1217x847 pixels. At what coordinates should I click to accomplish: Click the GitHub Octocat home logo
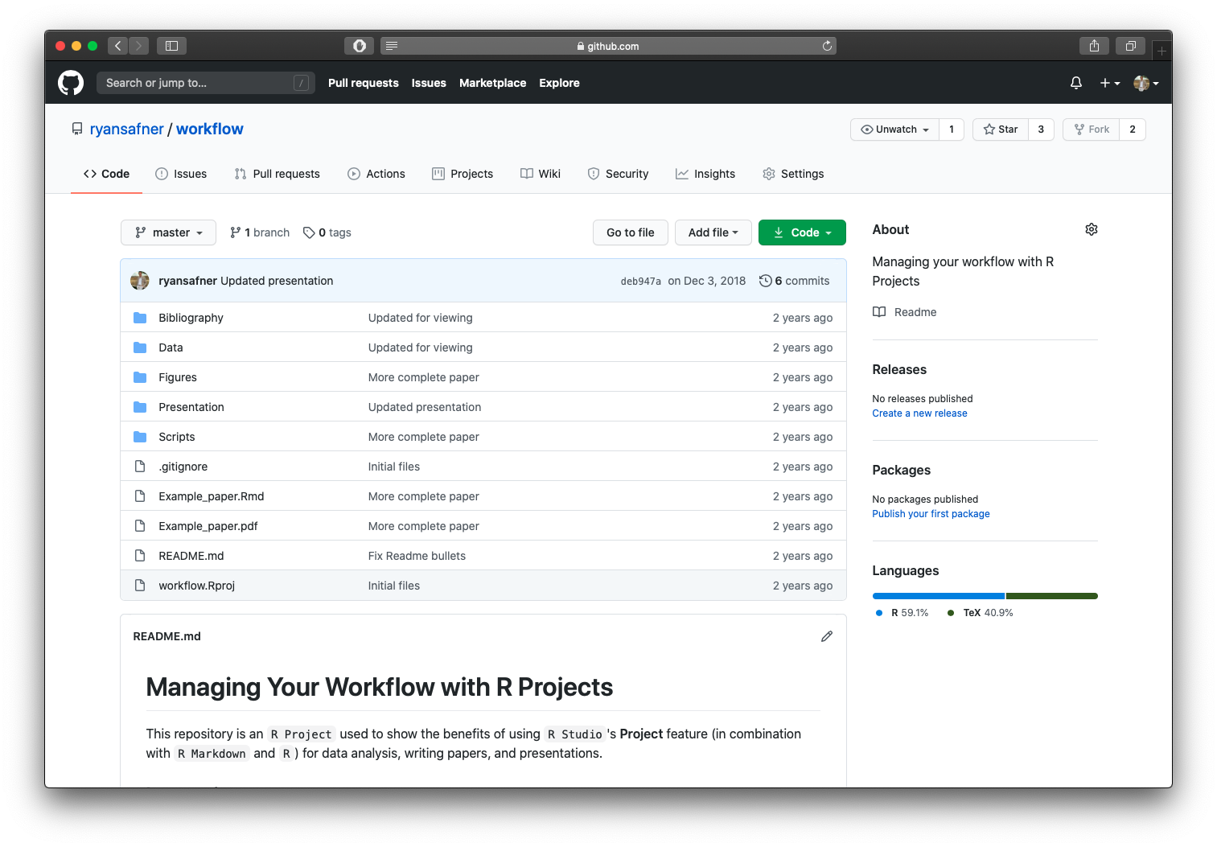point(71,83)
